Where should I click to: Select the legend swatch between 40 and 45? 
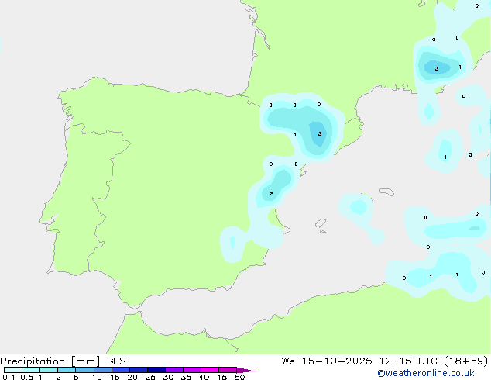click(x=210, y=370)
